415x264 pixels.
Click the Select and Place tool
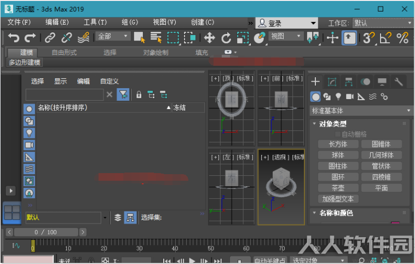pos(260,38)
